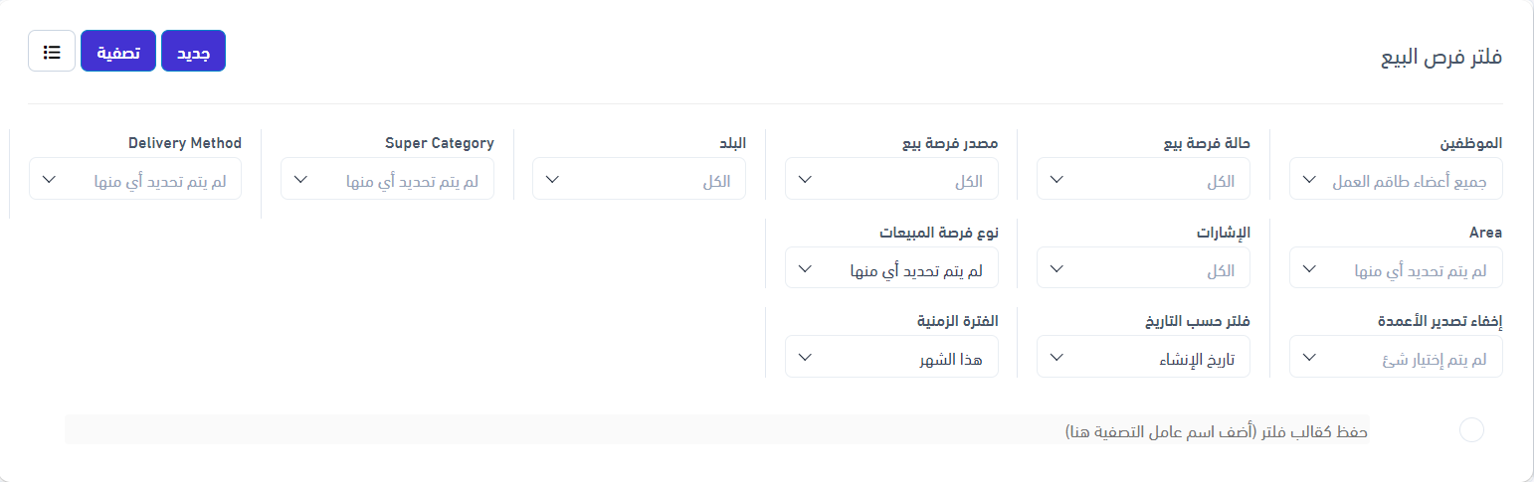This screenshot has width=1534, height=482.
Task: Open the إخفاء تصدير الأعمدة dropdown
Action: pyautogui.click(x=1395, y=357)
